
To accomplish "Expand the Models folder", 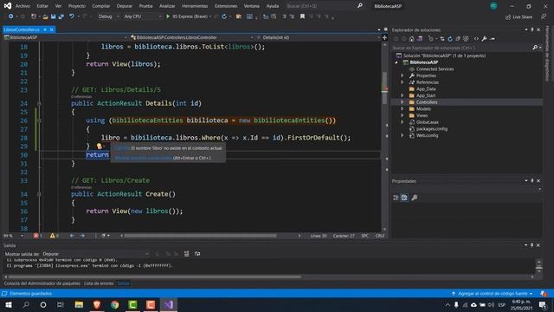I will click(x=402, y=109).
